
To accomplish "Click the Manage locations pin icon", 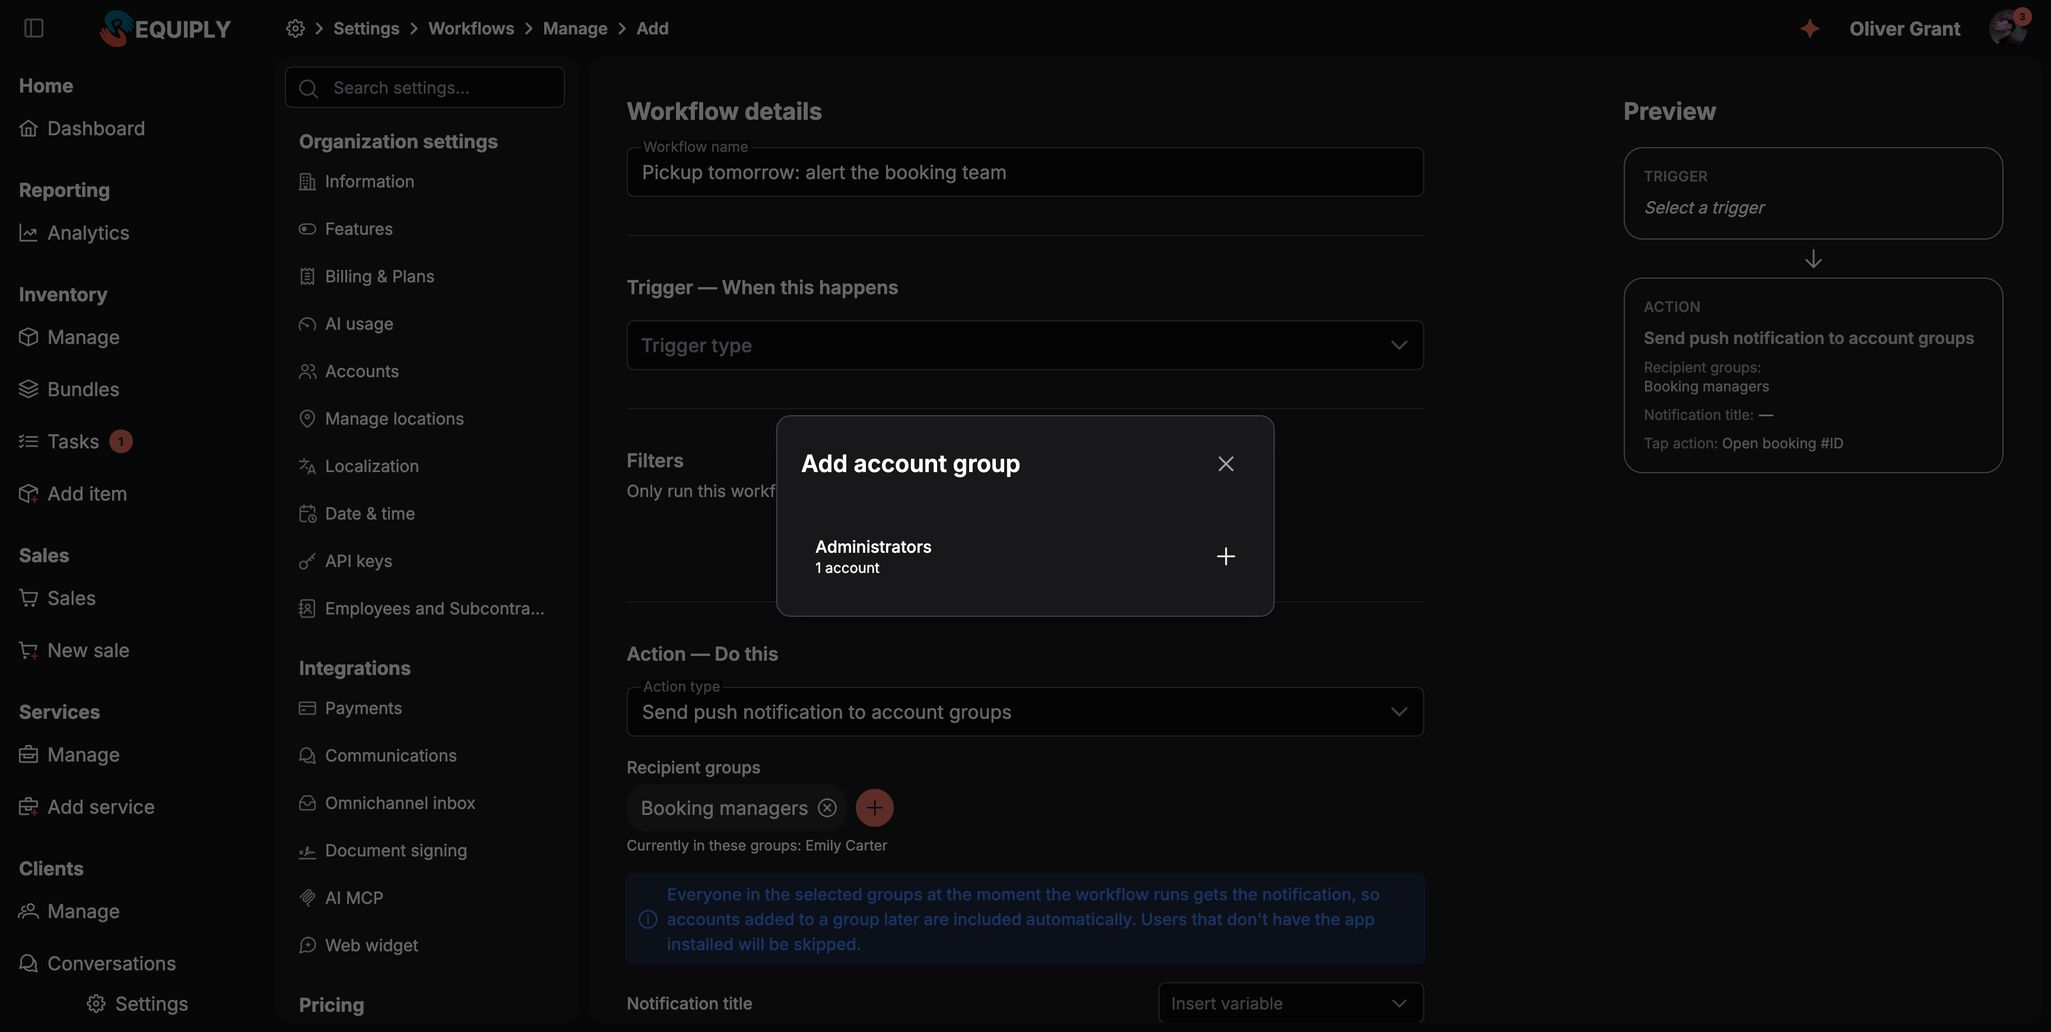I will [307, 419].
